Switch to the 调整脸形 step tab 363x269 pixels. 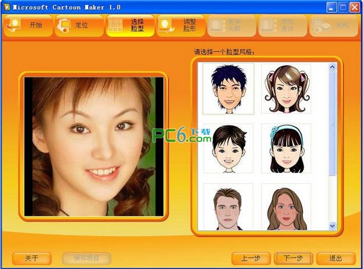(181, 25)
